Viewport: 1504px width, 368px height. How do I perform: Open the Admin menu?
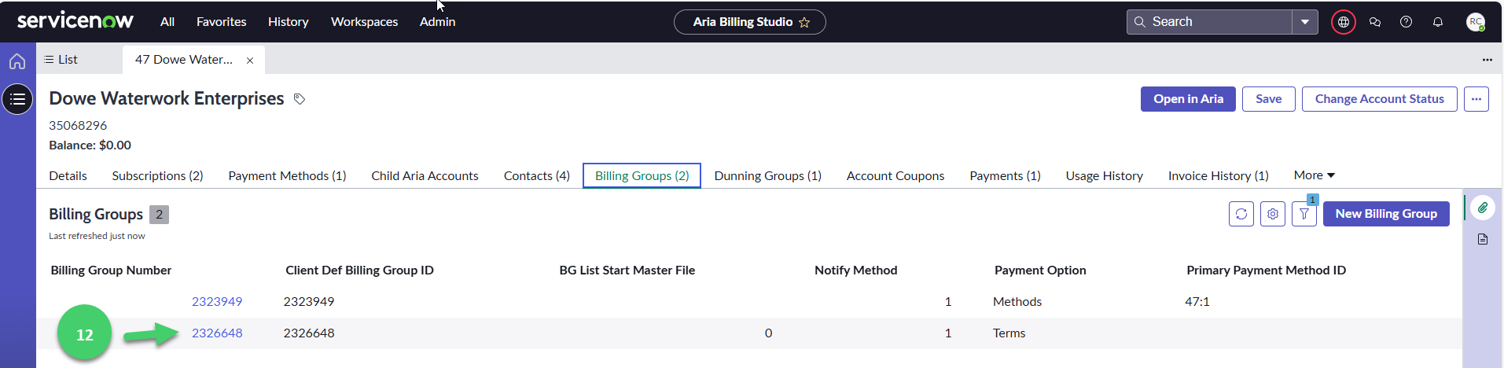click(x=438, y=22)
